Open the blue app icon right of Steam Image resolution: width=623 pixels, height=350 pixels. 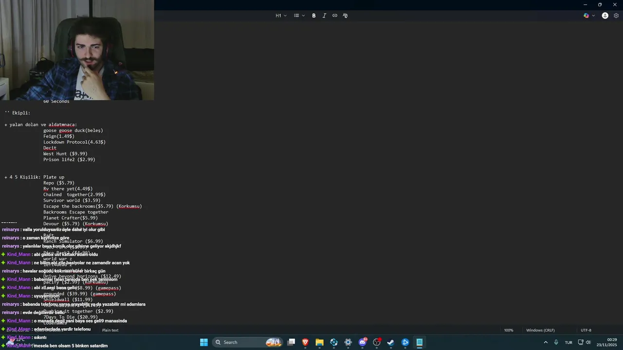click(405, 342)
